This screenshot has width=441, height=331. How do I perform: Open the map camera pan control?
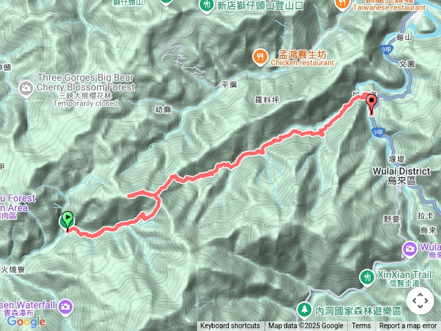pyautogui.click(x=420, y=301)
